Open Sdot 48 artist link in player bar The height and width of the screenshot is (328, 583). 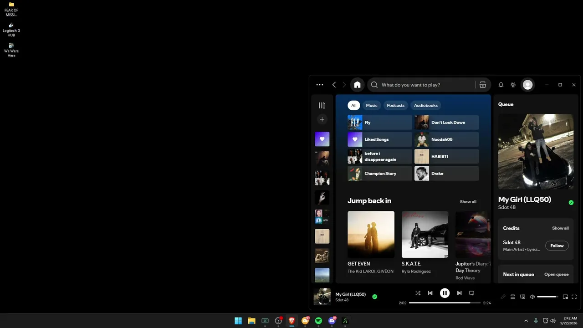click(342, 300)
